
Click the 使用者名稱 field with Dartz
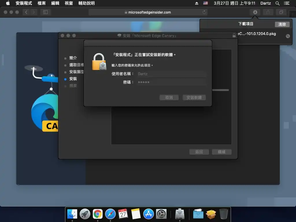171,74
